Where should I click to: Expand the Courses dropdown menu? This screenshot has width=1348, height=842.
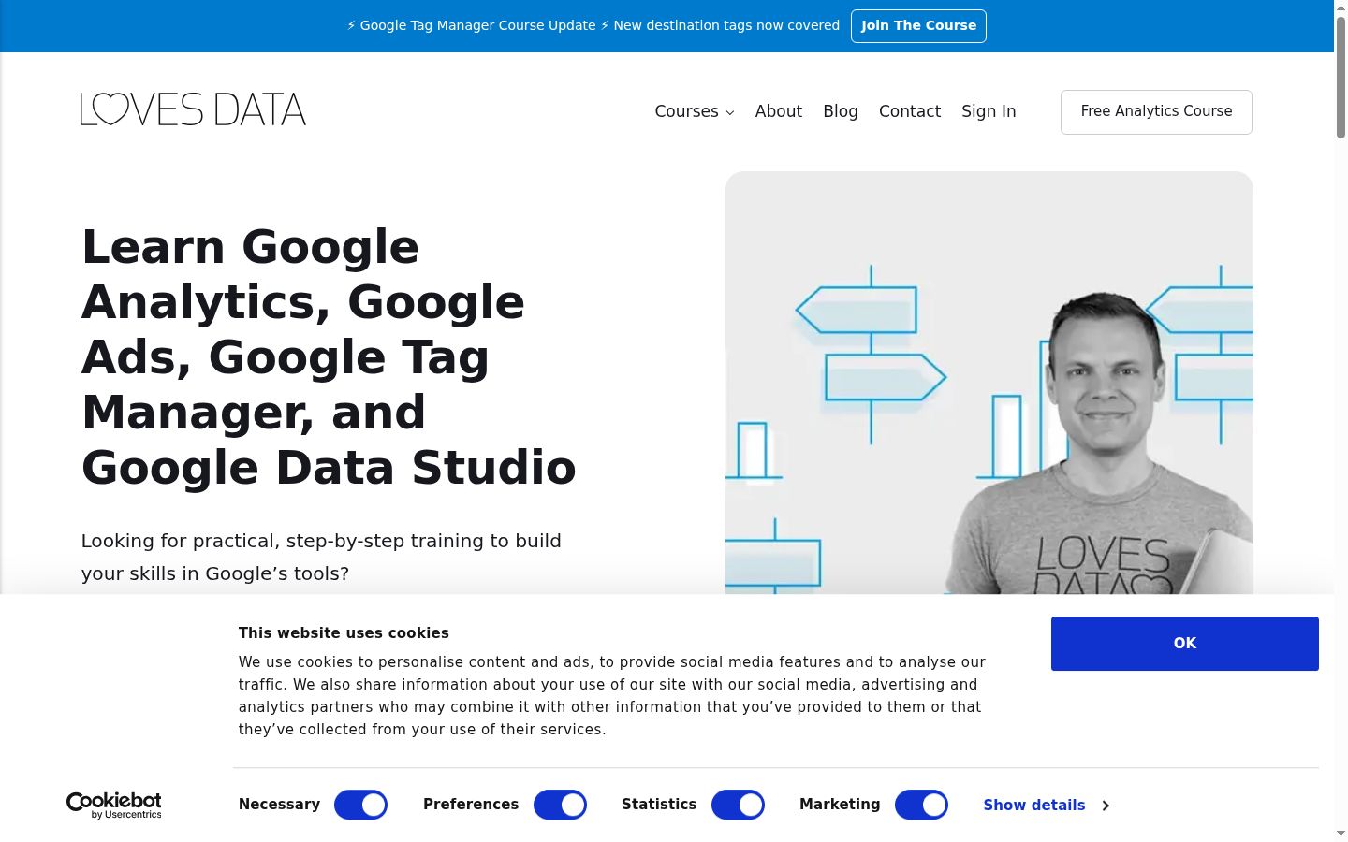[x=695, y=111]
